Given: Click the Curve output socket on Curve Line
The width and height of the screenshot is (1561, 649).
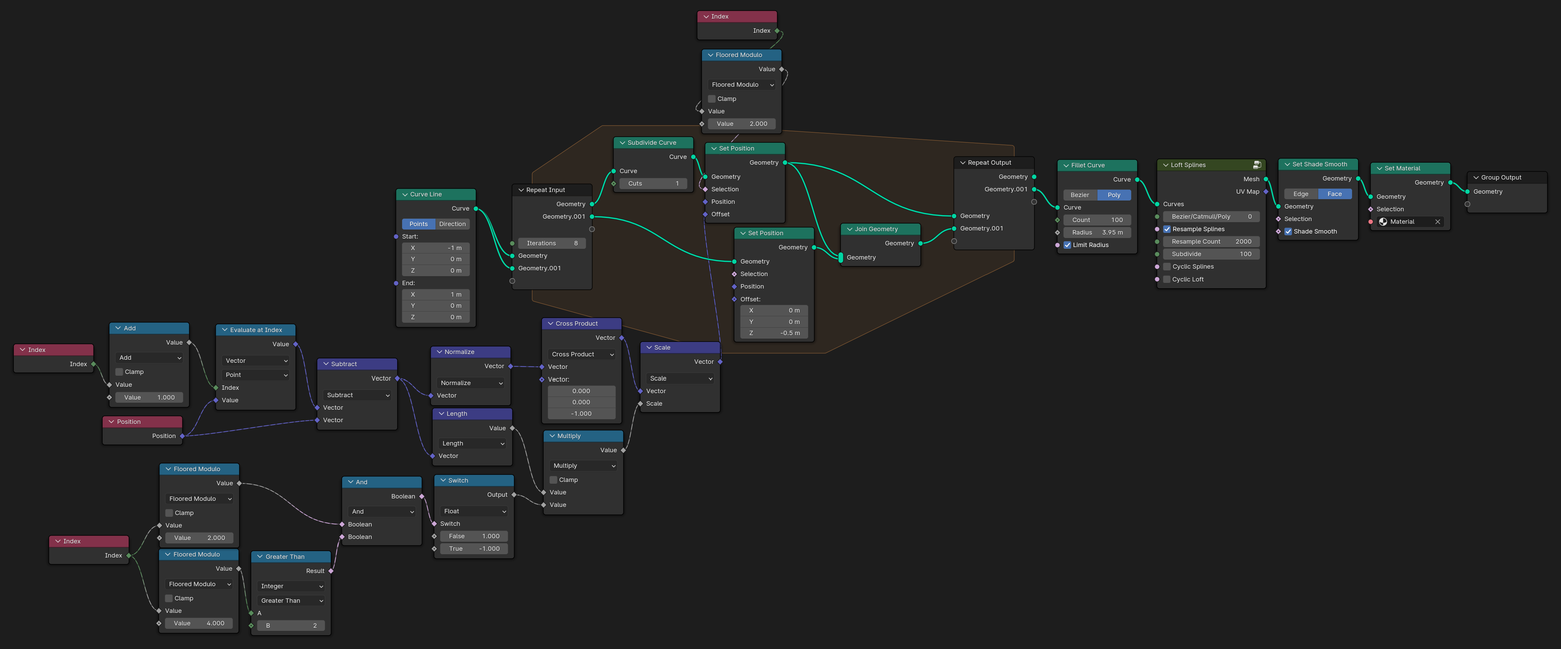Looking at the screenshot, I should 476,208.
